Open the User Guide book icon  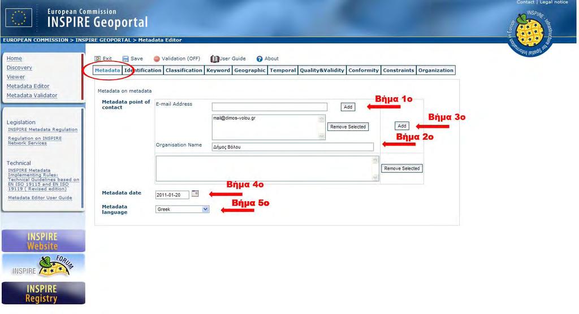214,59
